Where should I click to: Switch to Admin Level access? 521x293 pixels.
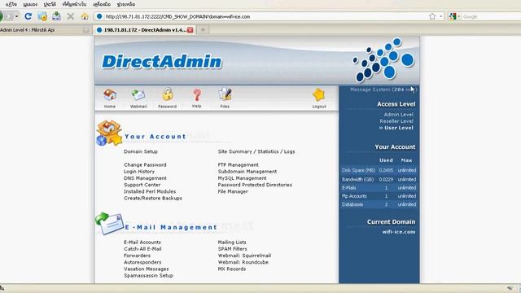click(398, 114)
